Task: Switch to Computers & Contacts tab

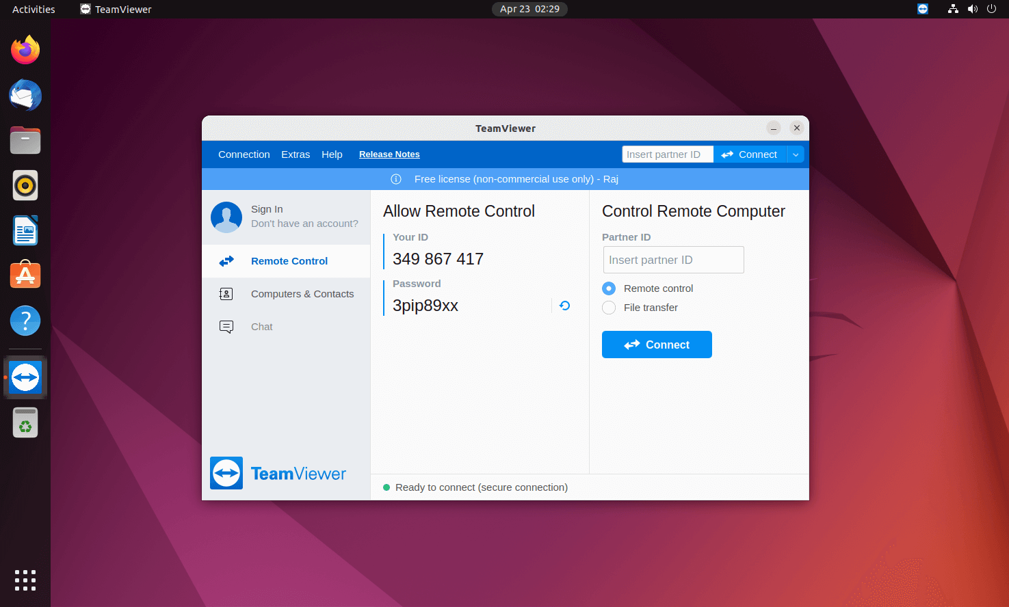Action: coord(286,294)
